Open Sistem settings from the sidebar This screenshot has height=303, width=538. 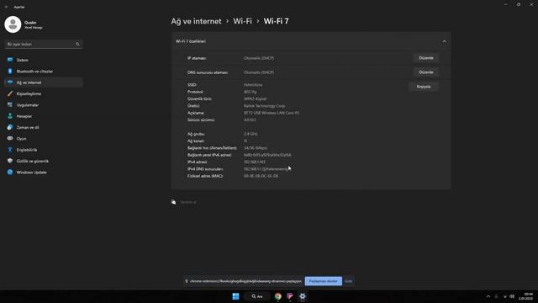click(43, 60)
